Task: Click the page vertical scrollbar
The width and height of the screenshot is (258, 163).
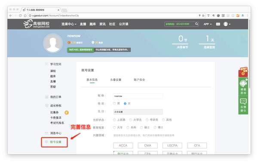Action: 249,54
